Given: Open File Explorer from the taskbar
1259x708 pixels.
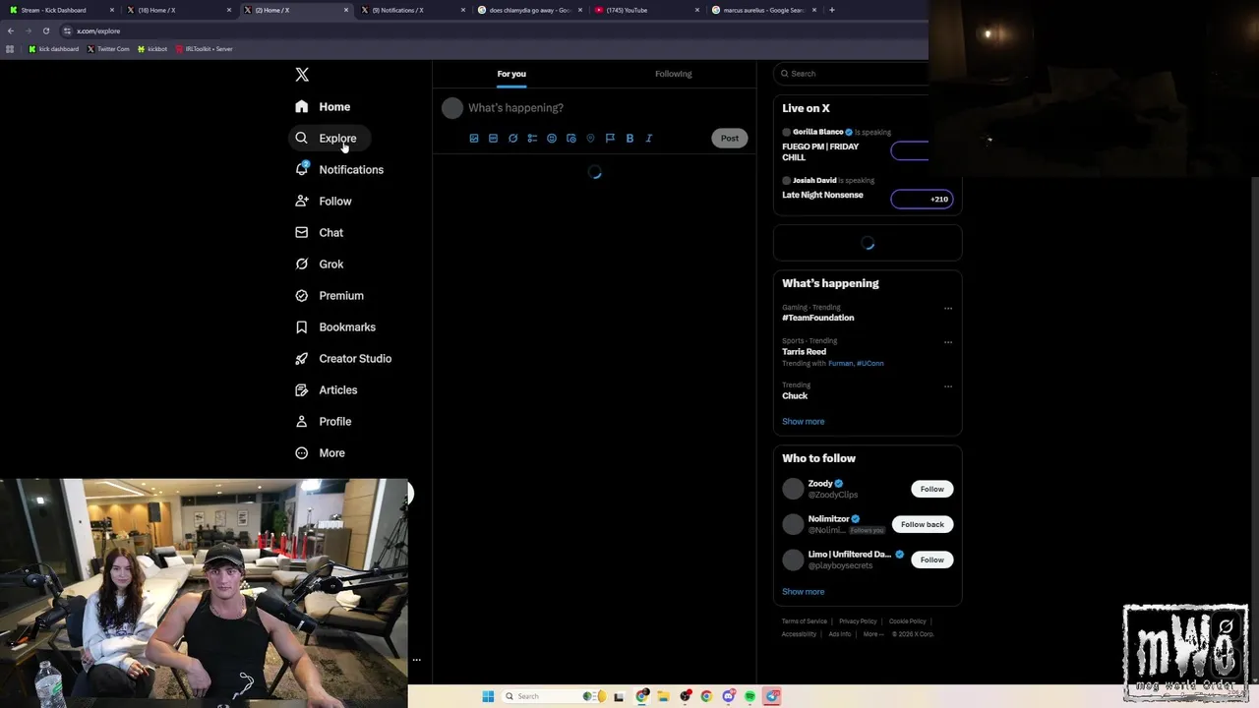Looking at the screenshot, I should (663, 696).
